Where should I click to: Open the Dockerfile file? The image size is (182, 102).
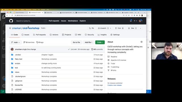click(19, 85)
